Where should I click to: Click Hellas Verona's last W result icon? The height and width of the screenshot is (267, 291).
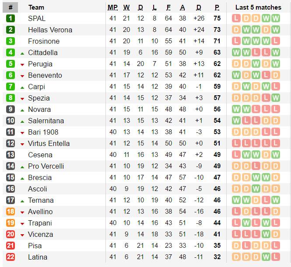(275, 30)
